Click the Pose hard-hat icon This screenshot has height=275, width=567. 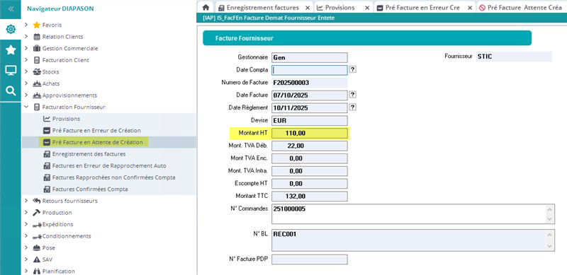(x=37, y=248)
